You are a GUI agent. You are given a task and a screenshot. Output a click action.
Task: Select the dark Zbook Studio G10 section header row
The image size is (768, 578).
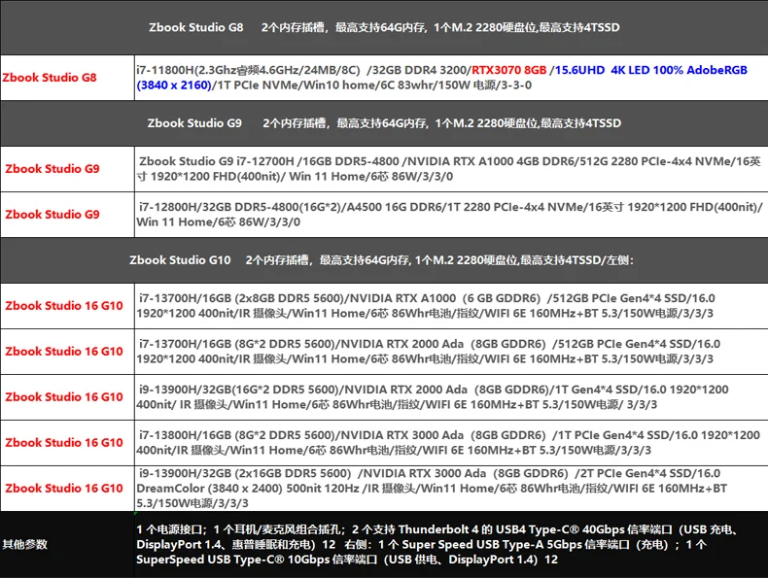(384, 260)
